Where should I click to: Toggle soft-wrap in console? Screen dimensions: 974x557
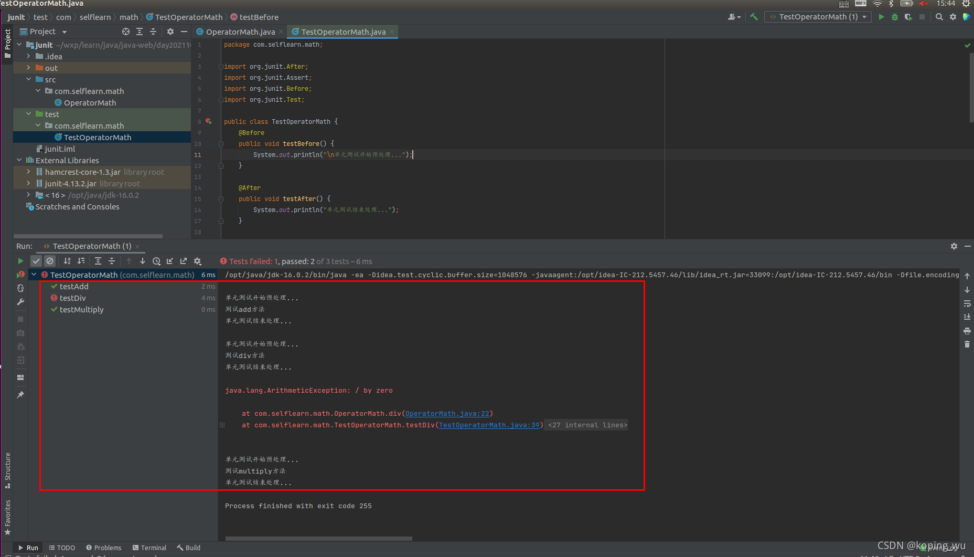click(967, 303)
